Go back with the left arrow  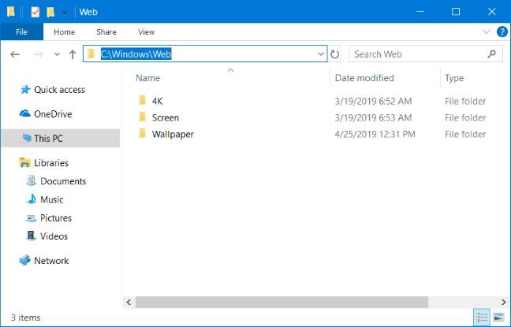tap(15, 54)
